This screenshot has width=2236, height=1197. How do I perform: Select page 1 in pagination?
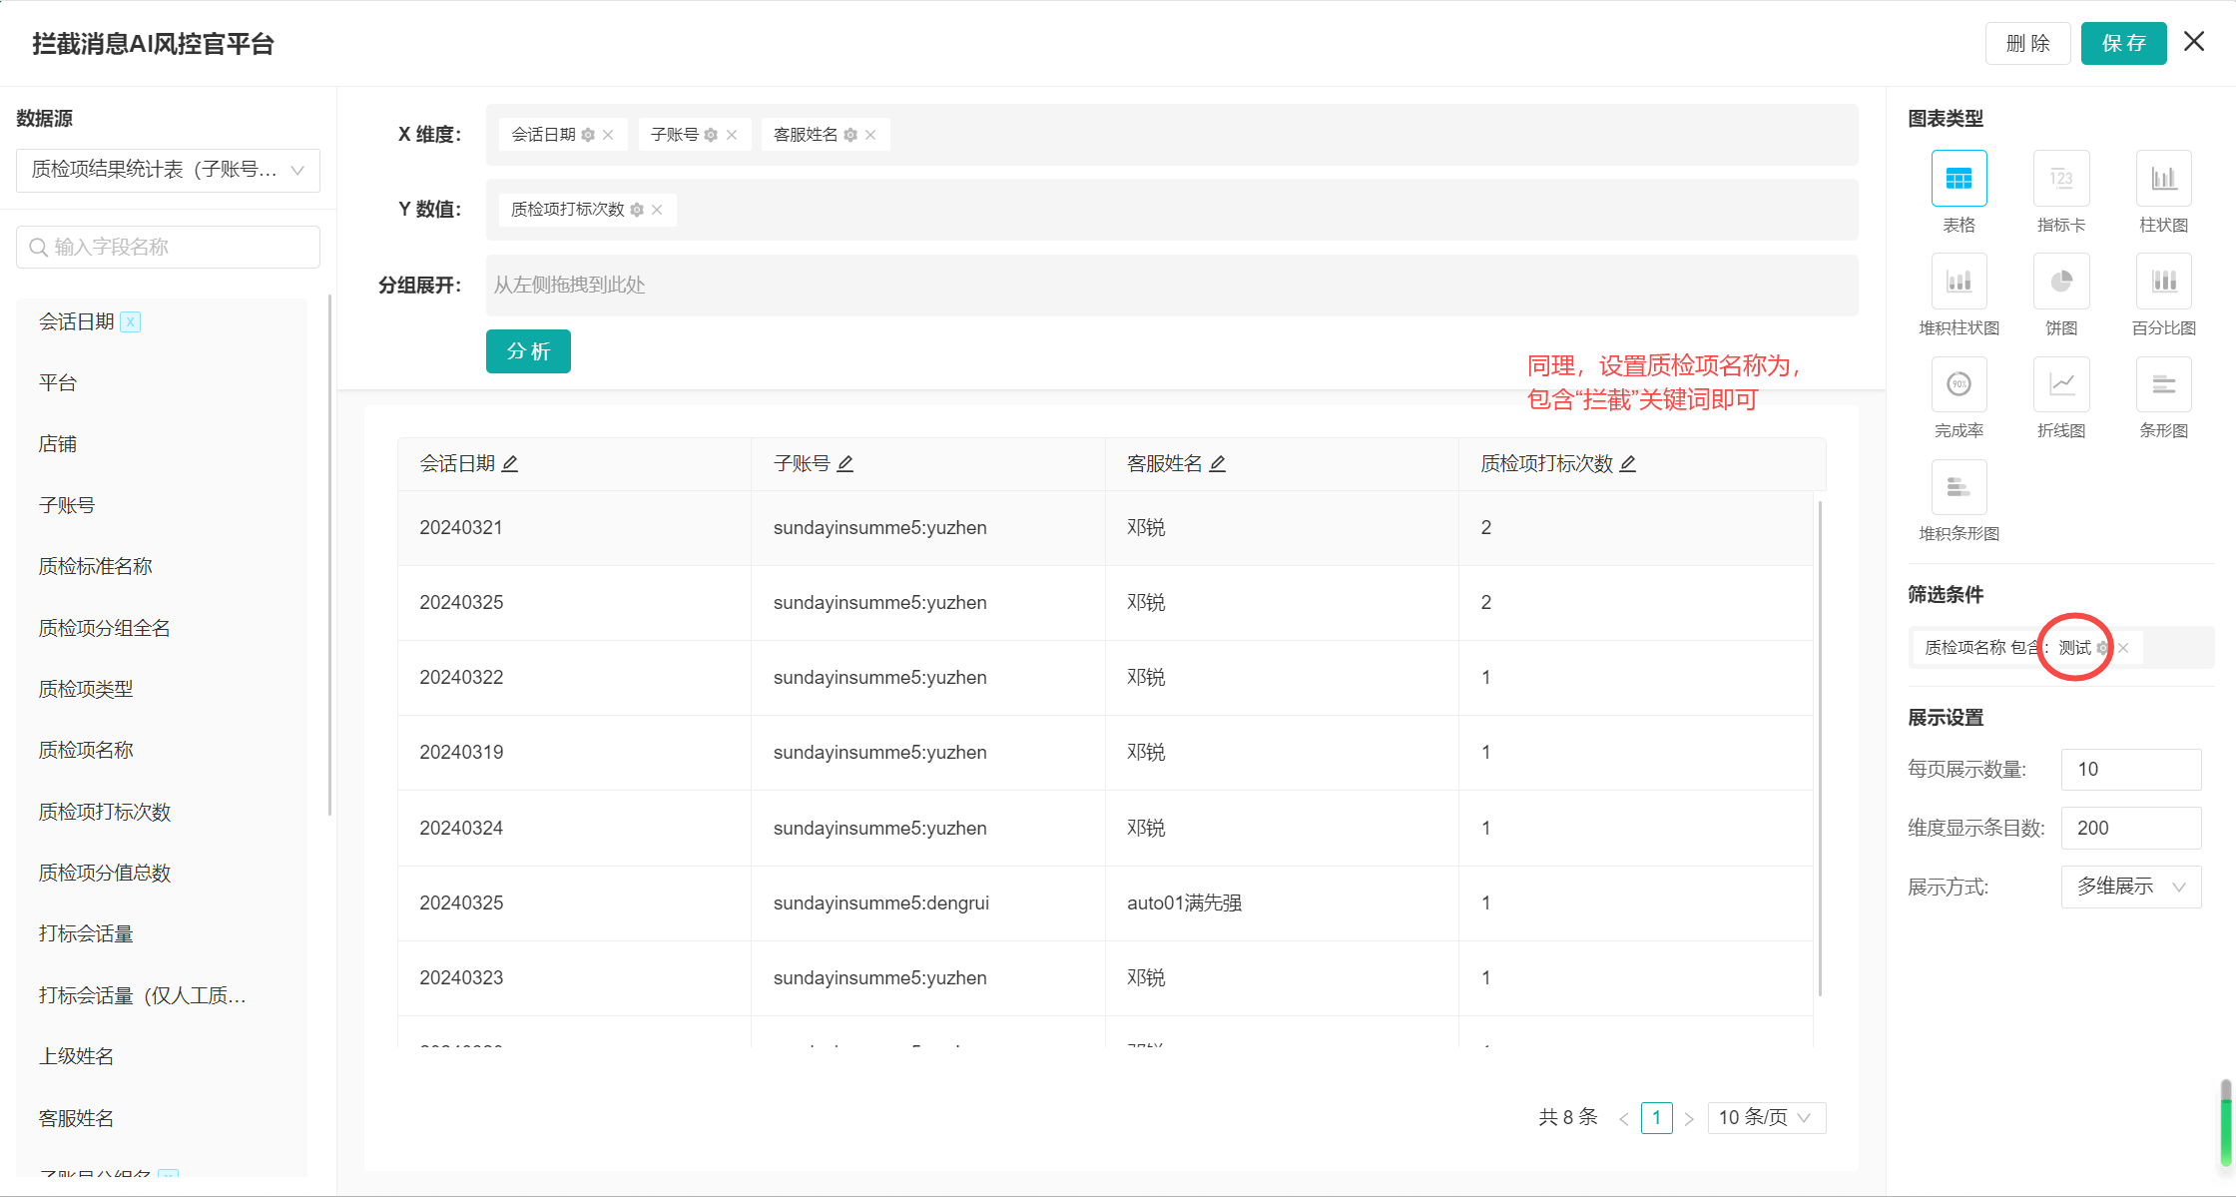[x=1656, y=1117]
